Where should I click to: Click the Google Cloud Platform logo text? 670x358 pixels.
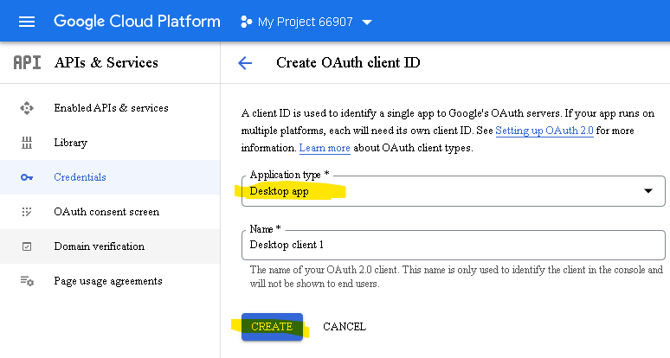click(x=137, y=22)
